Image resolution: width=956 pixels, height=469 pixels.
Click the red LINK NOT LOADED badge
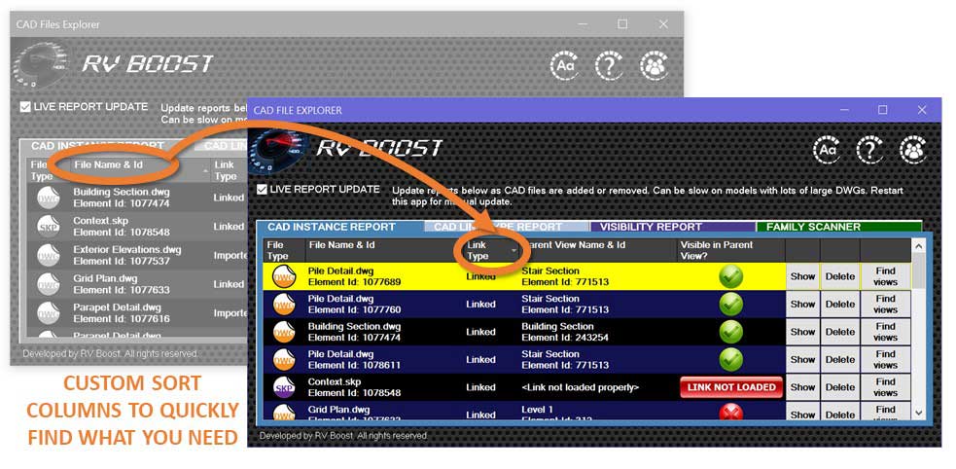[731, 387]
